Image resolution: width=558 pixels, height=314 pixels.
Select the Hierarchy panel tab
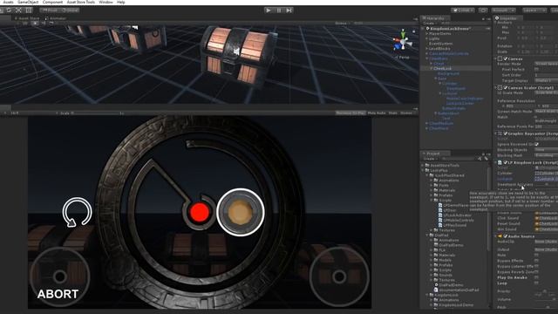[435, 18]
